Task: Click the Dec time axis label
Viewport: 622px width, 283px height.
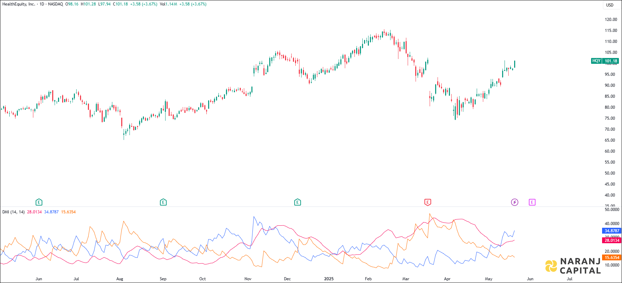Action: click(x=287, y=279)
